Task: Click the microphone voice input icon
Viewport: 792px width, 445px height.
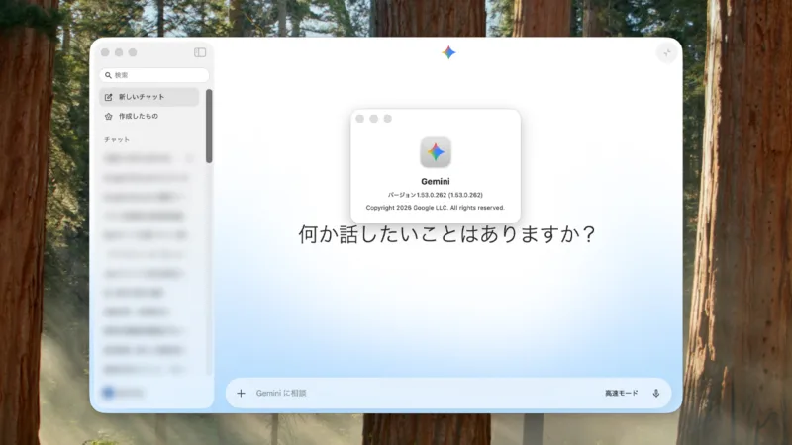Action: tap(655, 393)
